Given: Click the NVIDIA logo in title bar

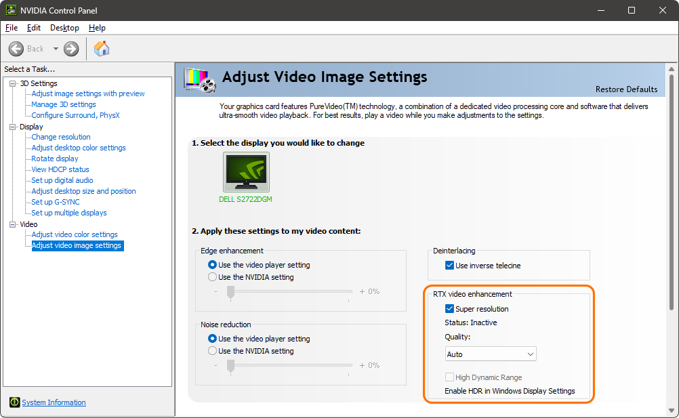Looking at the screenshot, I should [11, 10].
